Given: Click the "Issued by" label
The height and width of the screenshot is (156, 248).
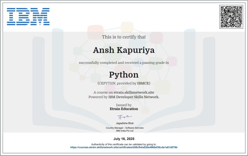Looking at the screenshot, I should 124,105.
